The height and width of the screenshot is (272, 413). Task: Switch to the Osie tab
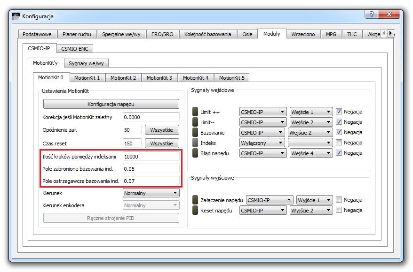(247, 34)
